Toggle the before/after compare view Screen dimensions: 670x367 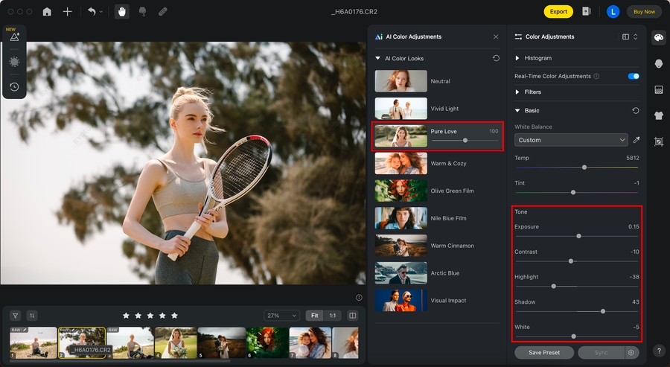(x=352, y=316)
